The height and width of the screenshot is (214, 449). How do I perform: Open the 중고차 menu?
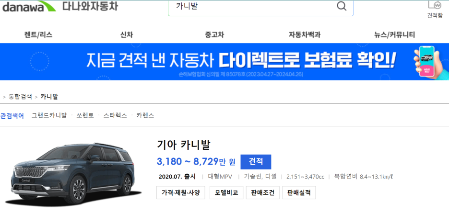point(214,35)
